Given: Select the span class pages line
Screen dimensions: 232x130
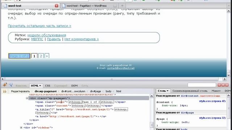Looking at the screenshot, I should coord(80,102).
